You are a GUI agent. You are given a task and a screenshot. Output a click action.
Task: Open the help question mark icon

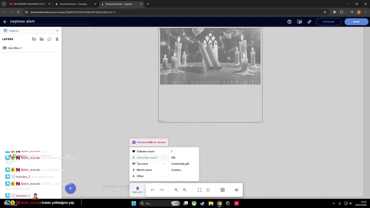[289, 22]
